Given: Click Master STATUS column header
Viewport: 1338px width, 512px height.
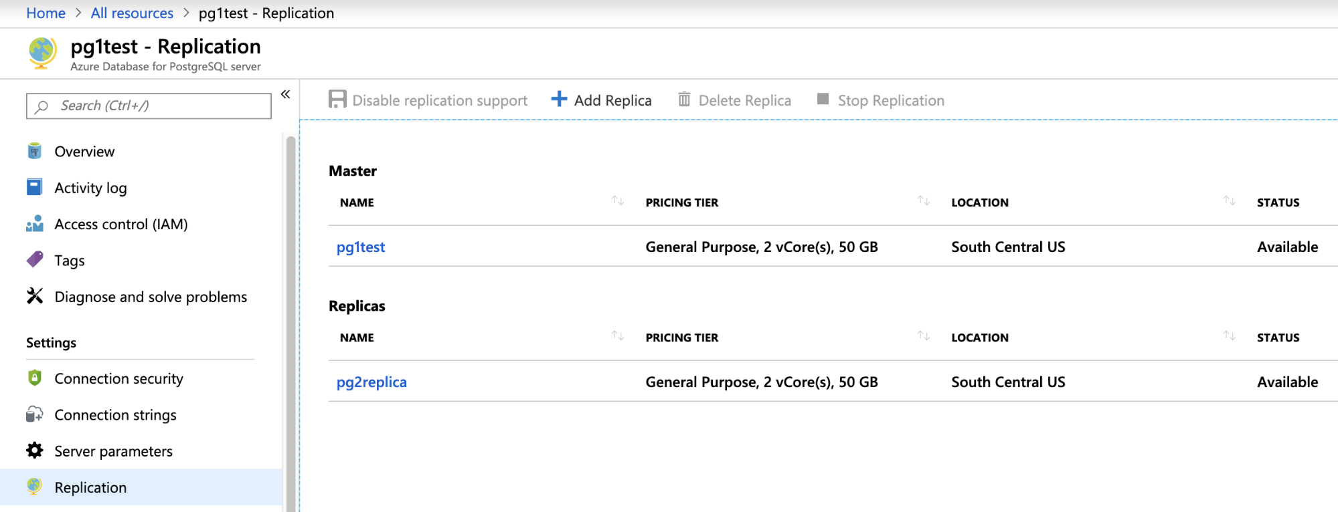Looking at the screenshot, I should pos(1278,203).
